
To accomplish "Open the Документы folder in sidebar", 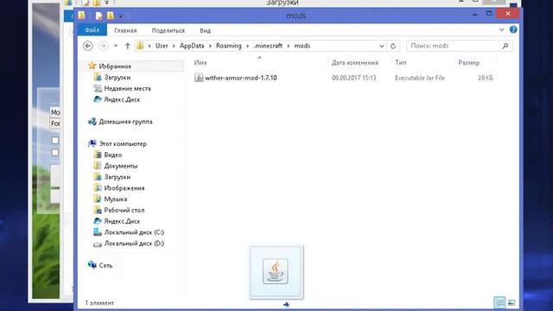I will pyautogui.click(x=121, y=166).
